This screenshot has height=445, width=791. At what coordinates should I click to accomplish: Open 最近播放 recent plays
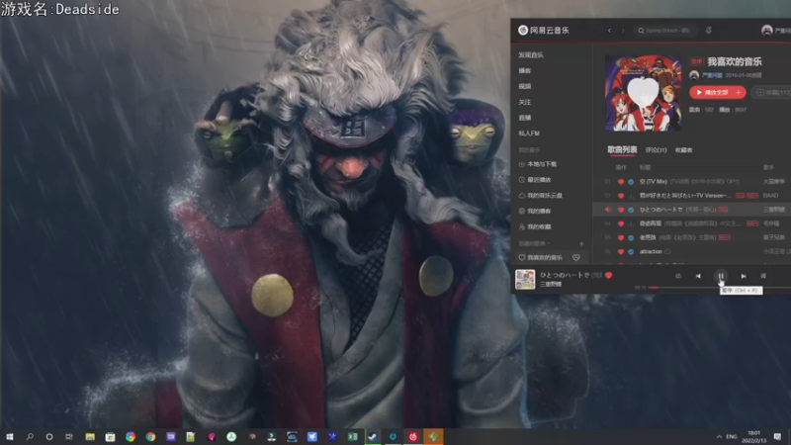pos(535,180)
